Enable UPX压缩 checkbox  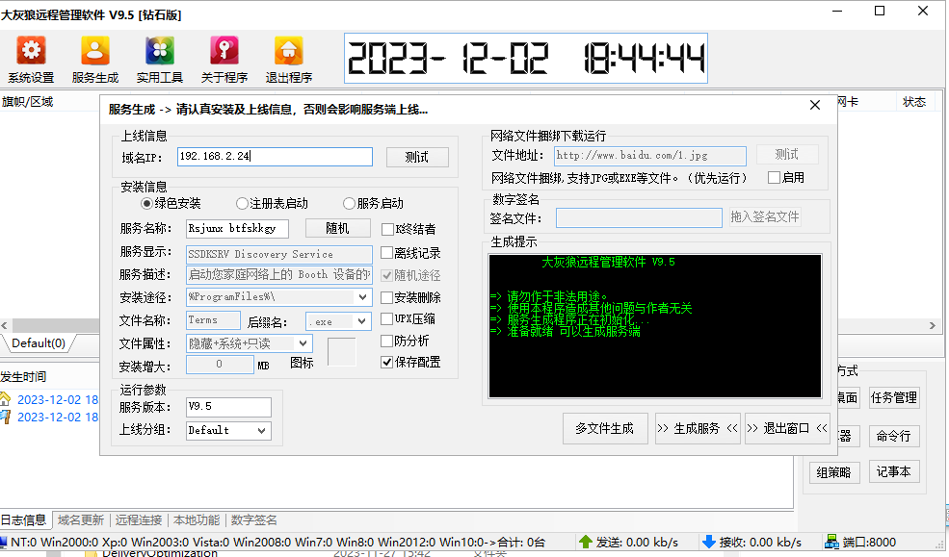387,319
